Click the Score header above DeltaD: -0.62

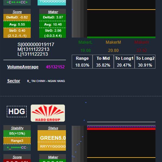tap(17, 12)
